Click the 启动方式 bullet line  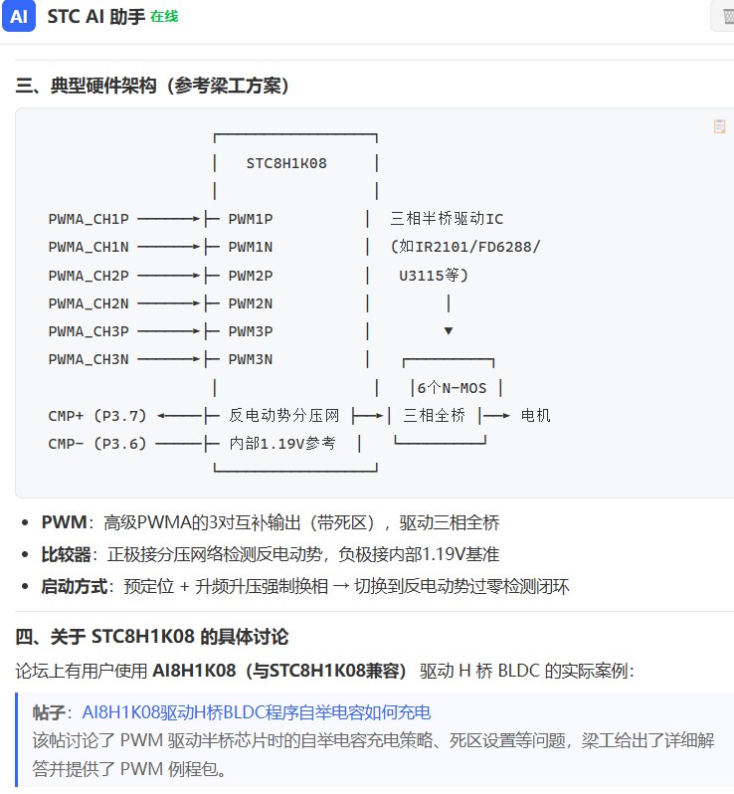coord(305,586)
